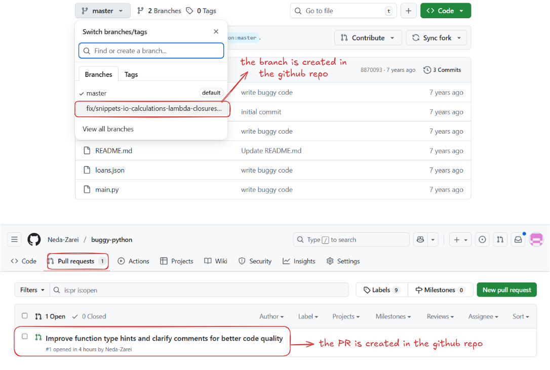Click the Copilot icon in header
Screen dimensions: 550x370
[x=419, y=239]
